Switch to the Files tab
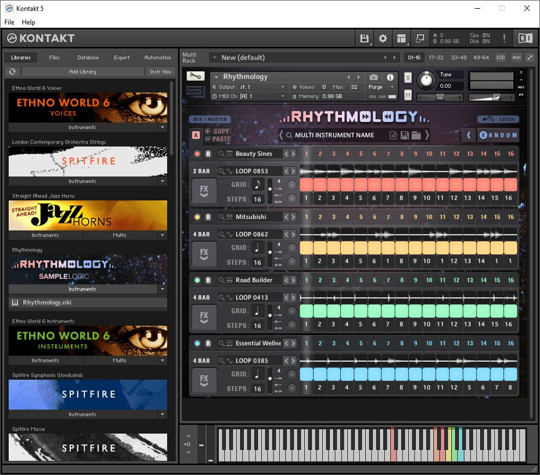Viewport: 540px width, 475px height. (x=54, y=57)
